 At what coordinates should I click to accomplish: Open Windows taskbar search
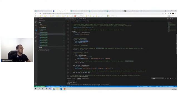click(x=39, y=89)
